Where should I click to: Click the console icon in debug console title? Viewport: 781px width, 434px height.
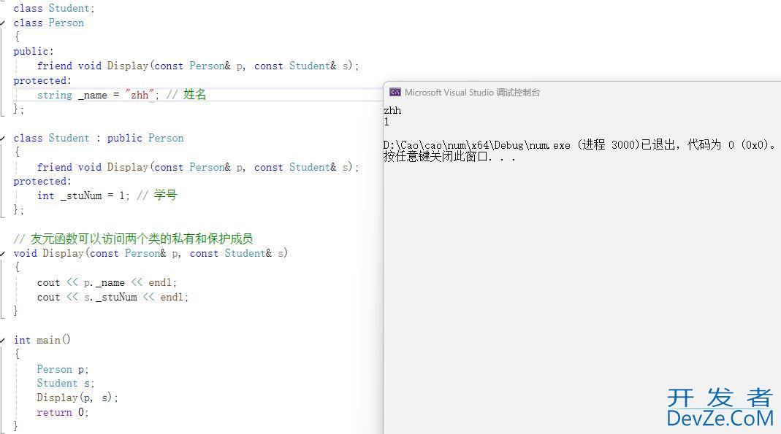395,93
